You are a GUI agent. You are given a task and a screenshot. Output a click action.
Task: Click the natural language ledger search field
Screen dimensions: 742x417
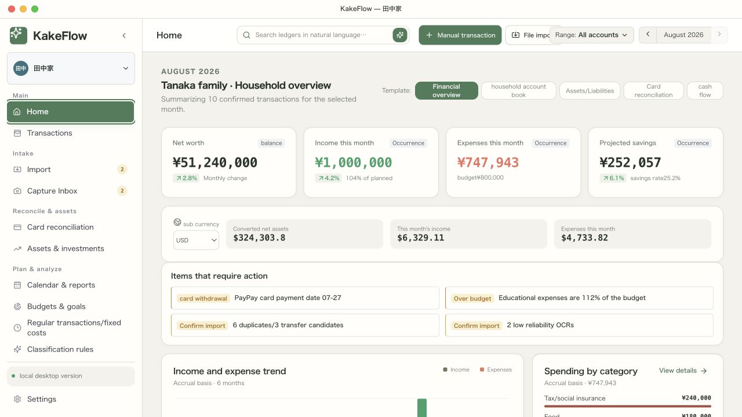(x=323, y=35)
